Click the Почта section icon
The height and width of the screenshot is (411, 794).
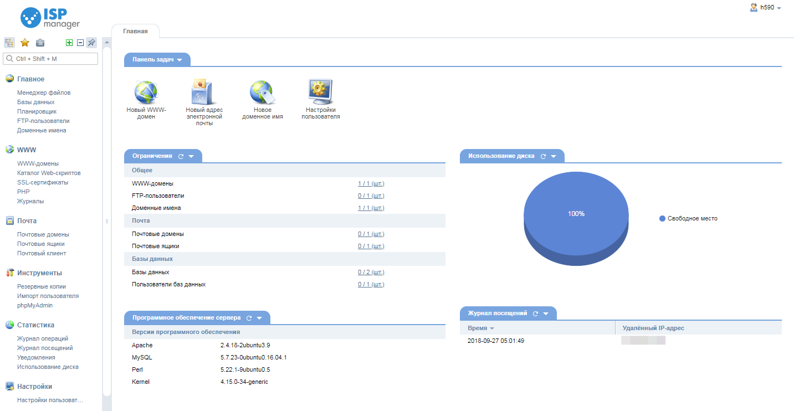tap(9, 220)
